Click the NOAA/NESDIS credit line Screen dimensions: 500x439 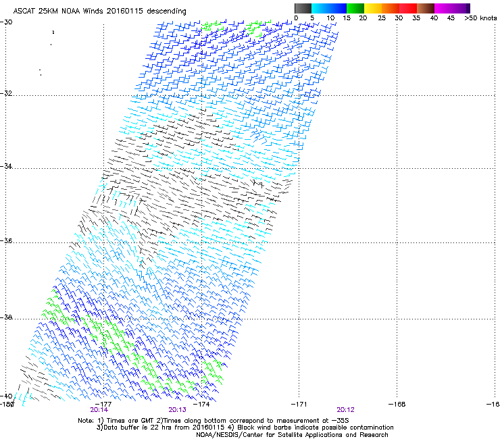point(292,435)
